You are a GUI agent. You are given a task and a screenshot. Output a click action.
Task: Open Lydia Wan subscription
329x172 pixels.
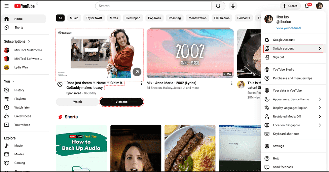[x=23, y=67]
